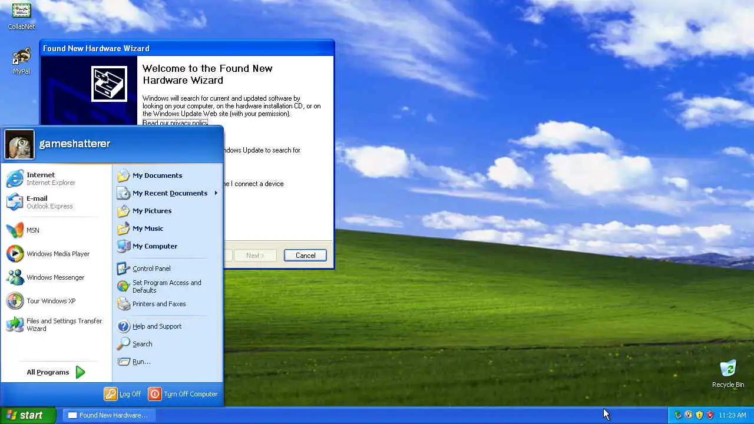Click the 11:23 AM clock

click(x=732, y=415)
